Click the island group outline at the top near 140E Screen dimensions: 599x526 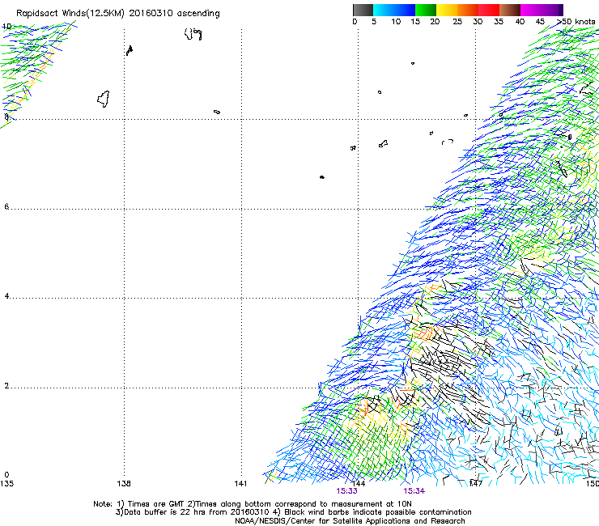coord(193,34)
